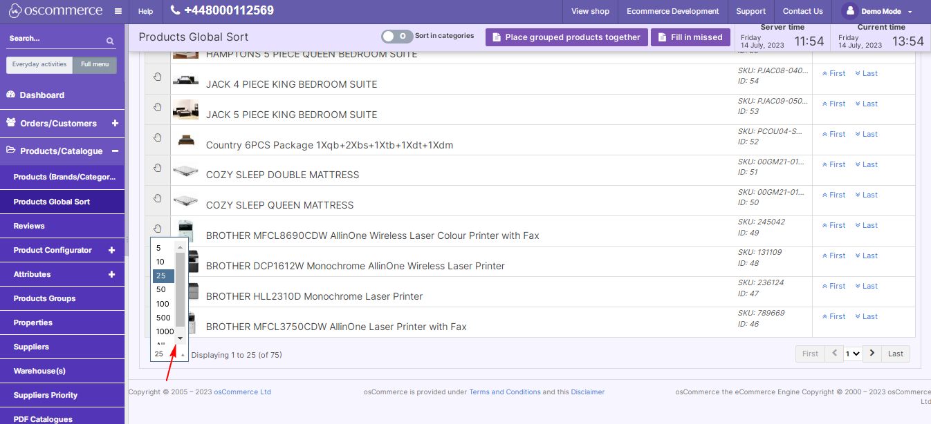Select 10 in the page size list
The width and height of the screenshot is (931, 424).
tap(163, 262)
